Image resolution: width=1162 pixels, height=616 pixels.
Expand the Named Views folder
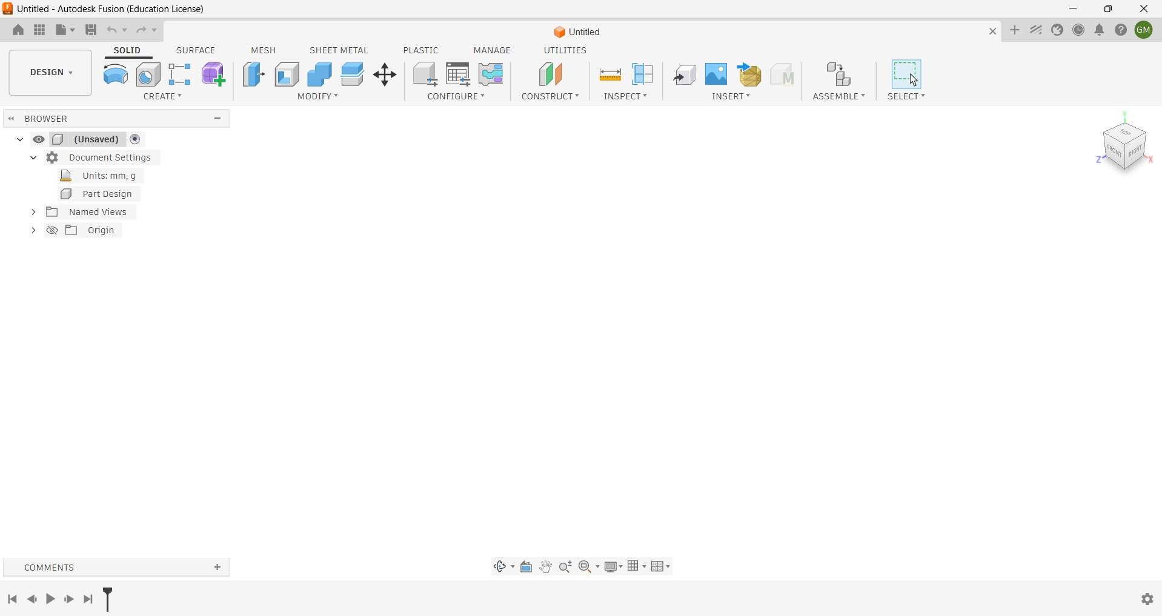[x=33, y=213]
